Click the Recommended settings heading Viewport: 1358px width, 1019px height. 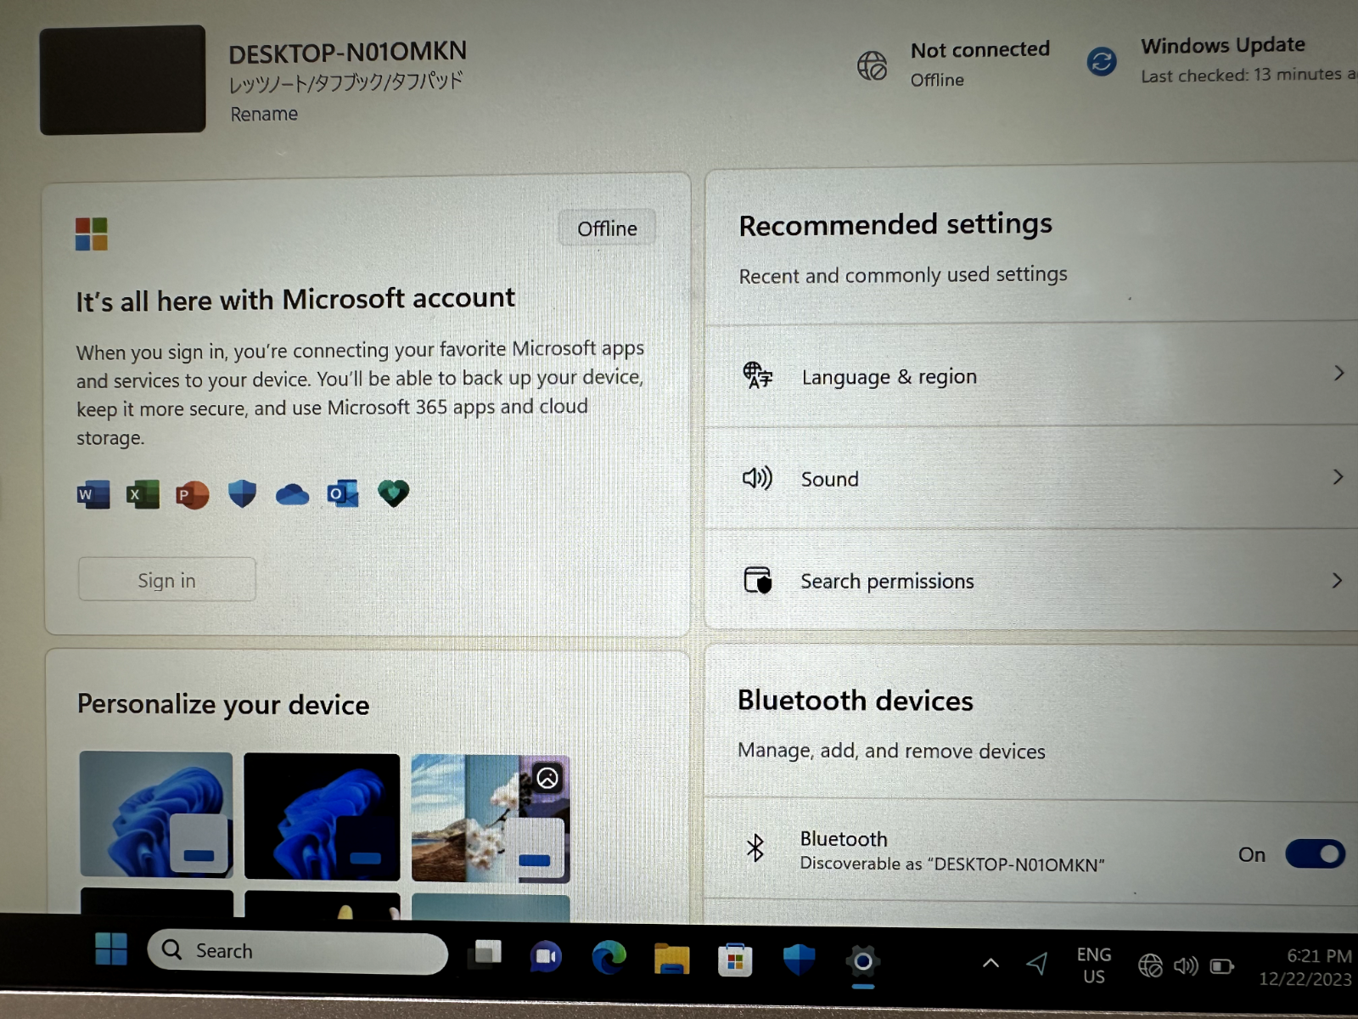895,225
